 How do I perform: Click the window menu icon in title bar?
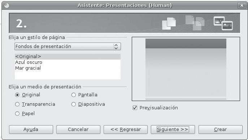click(x=6, y=5)
